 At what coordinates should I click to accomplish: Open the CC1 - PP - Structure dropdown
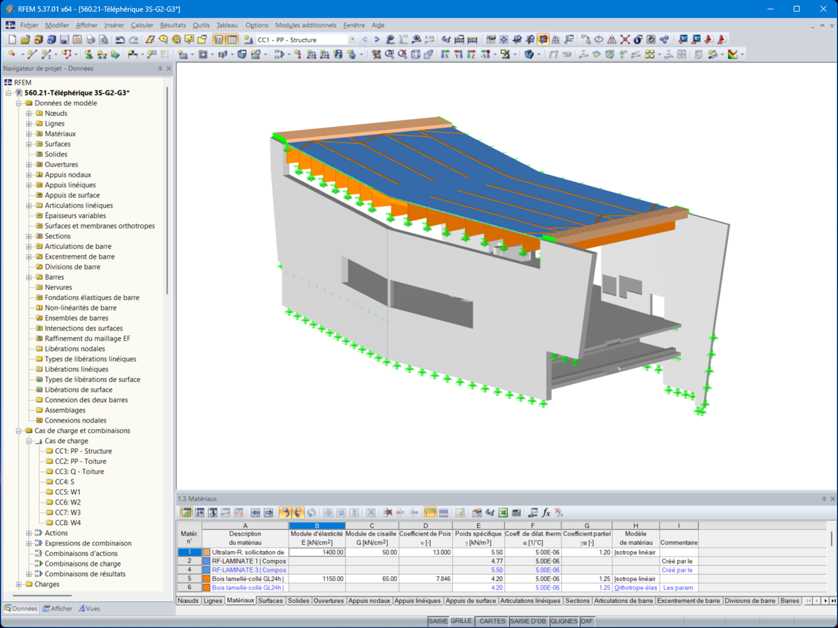[x=353, y=39]
